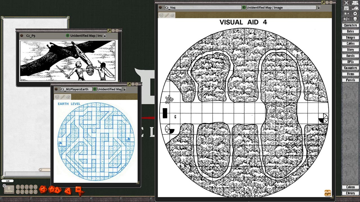360x202 pixels.
Task: Open the Story list from the sidebar
Action: [350, 49]
